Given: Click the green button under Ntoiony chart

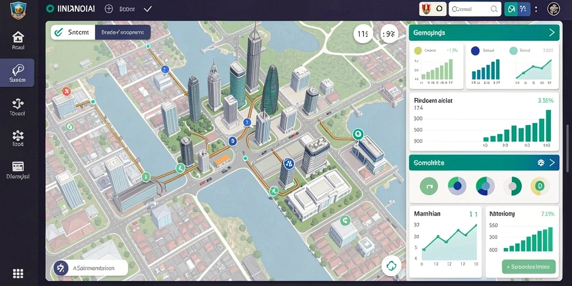Looking at the screenshot, I should 528,266.
